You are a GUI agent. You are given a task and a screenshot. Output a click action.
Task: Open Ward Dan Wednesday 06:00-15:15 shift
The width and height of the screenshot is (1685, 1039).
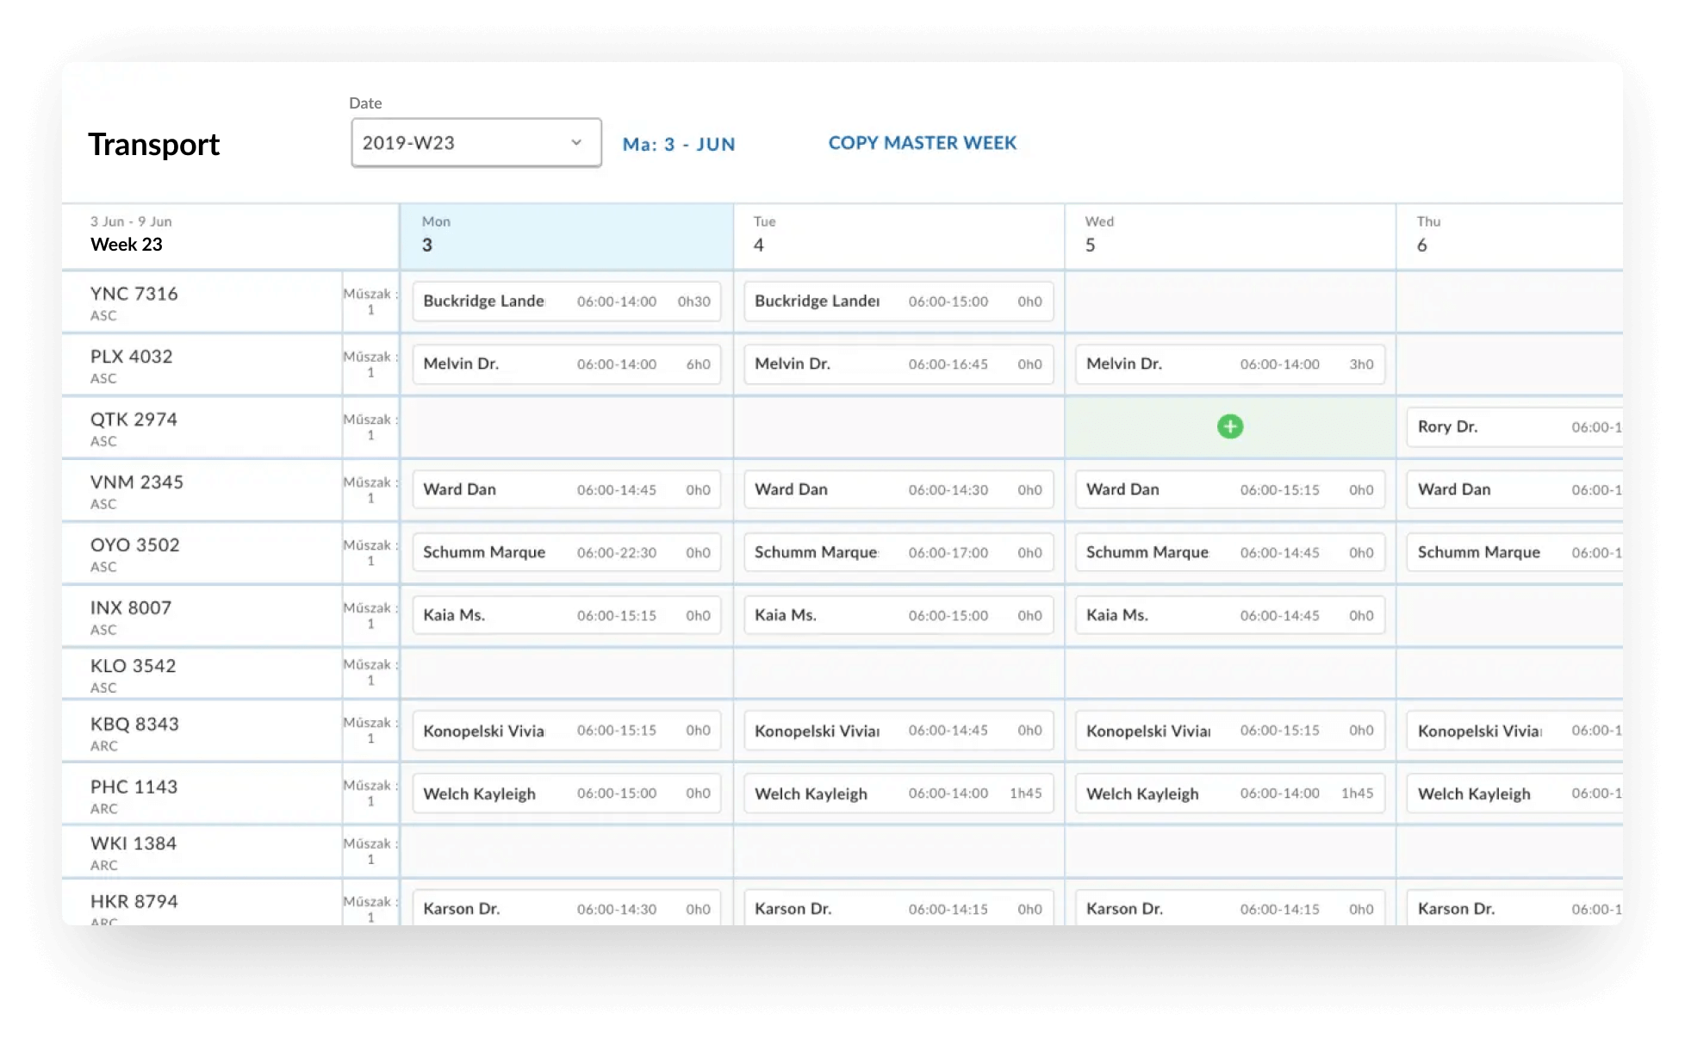(x=1229, y=490)
